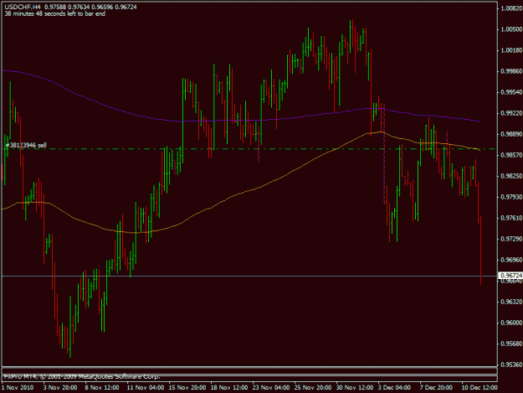Click the current price label 0.96724

point(511,276)
